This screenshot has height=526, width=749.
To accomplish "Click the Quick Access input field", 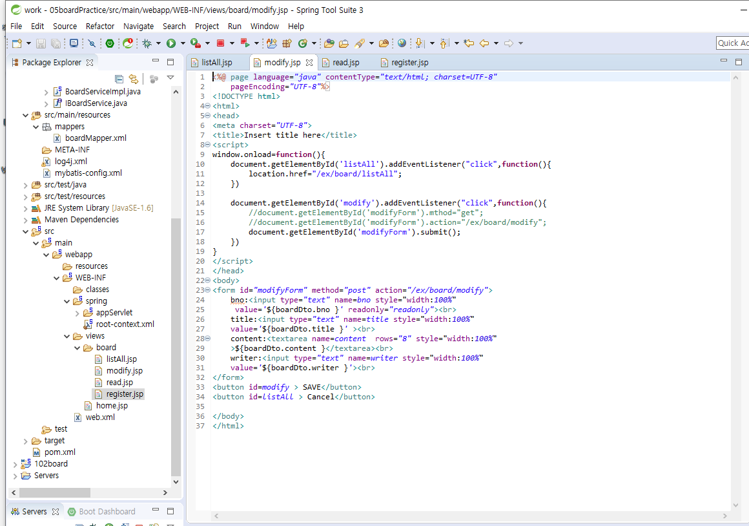I will click(733, 43).
